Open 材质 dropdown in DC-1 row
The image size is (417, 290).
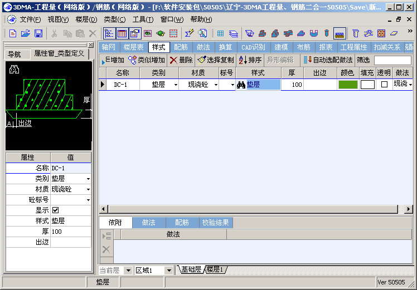216,85
